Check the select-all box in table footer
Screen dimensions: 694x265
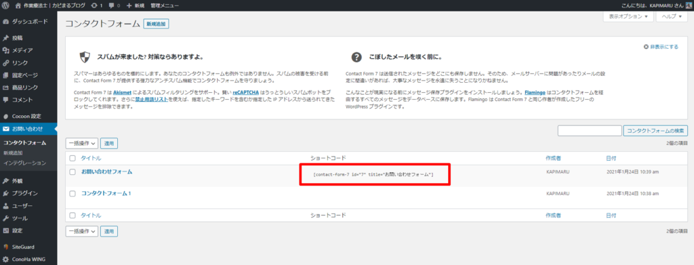73,216
